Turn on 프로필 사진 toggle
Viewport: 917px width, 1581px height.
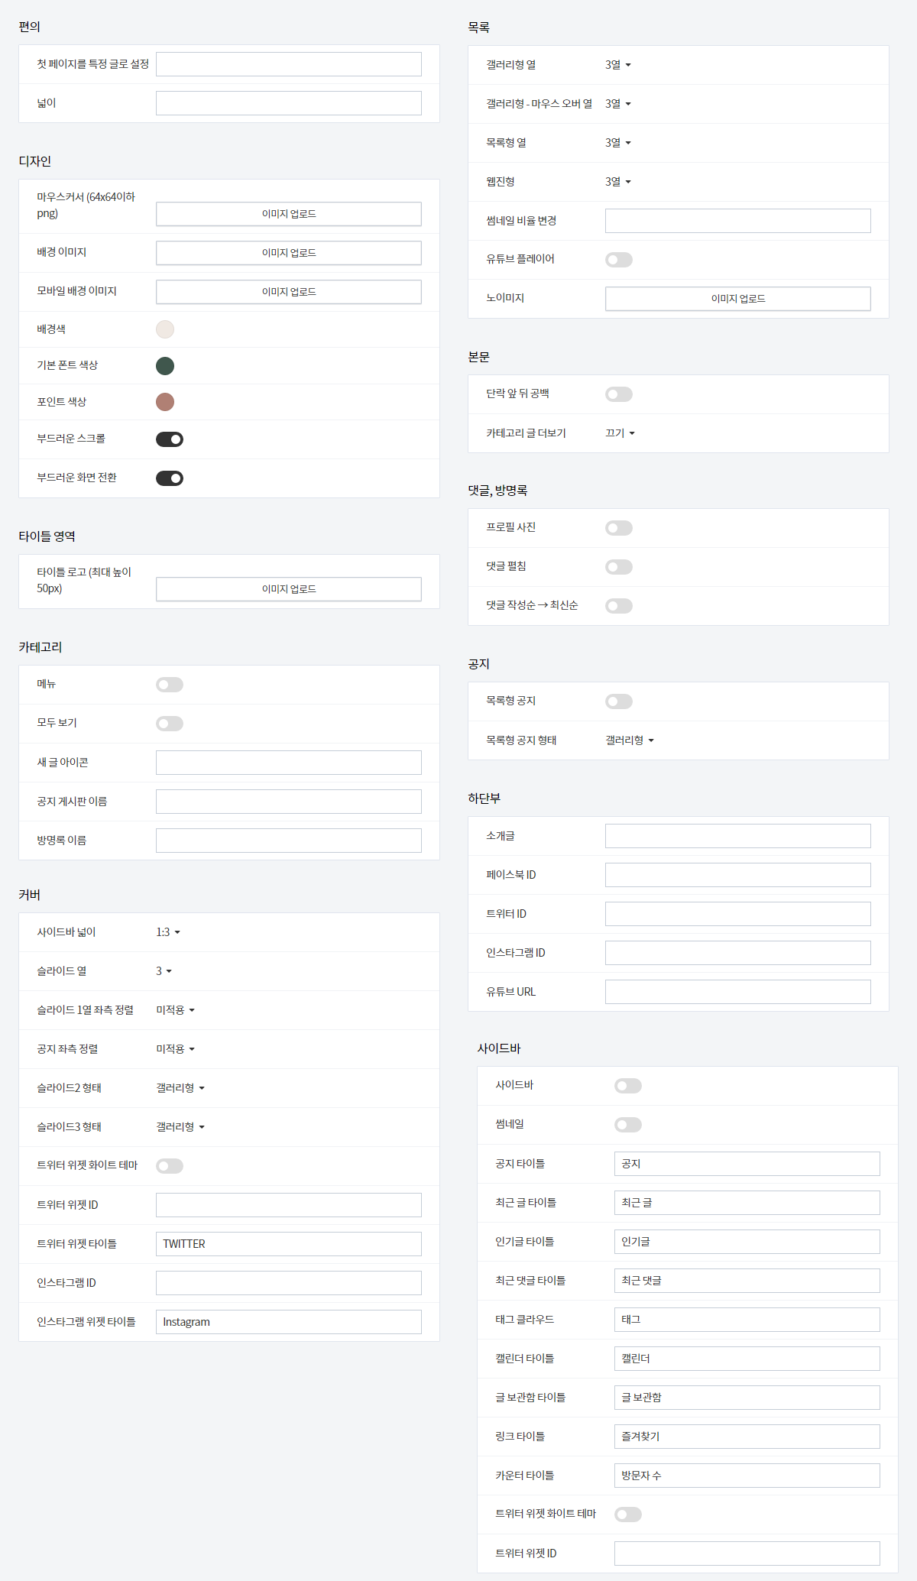pyautogui.click(x=619, y=528)
